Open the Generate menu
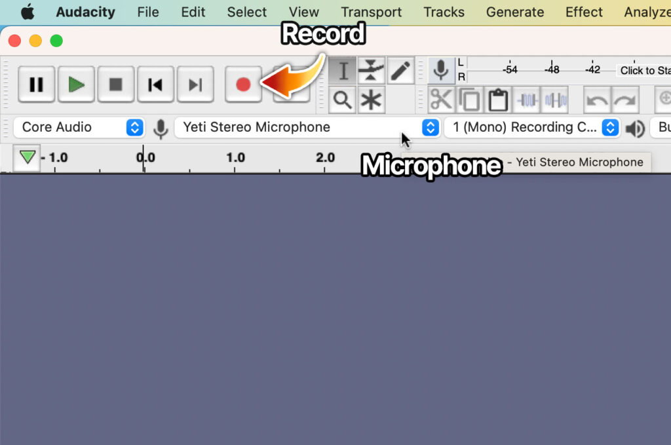This screenshot has width=671, height=445. tap(515, 12)
